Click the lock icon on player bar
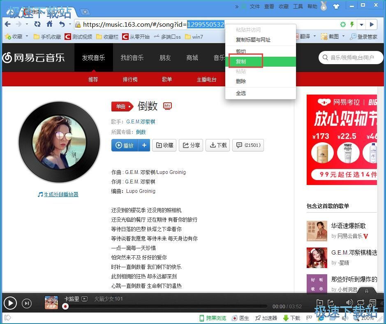Screen dimensions: 386x324 (x=366, y=291)
